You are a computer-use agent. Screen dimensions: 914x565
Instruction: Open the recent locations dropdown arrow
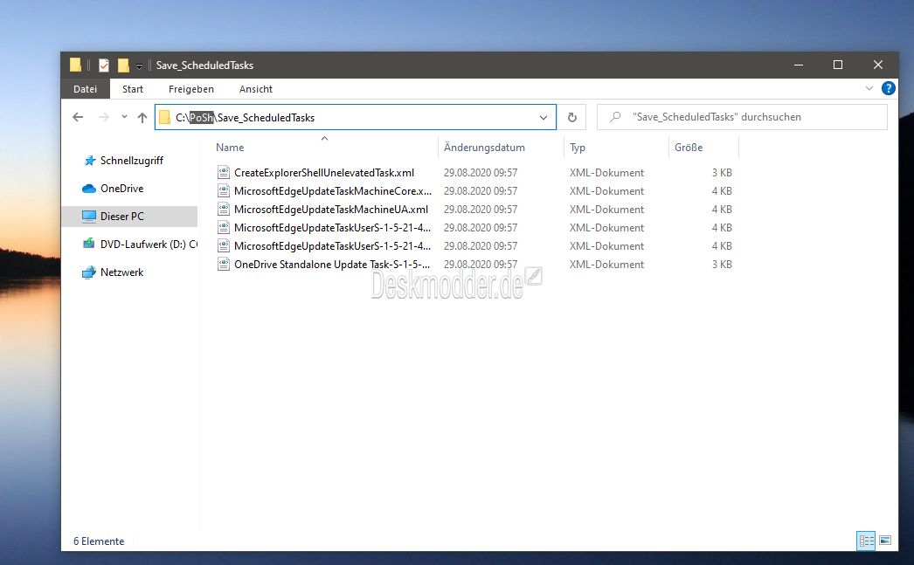click(124, 117)
